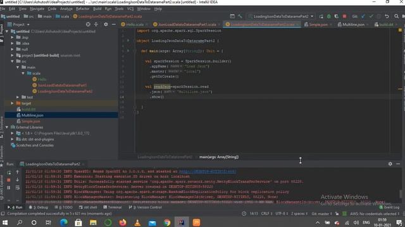The width and height of the screenshot is (405, 227).
Task: Open the Build menu
Action: point(97,9)
